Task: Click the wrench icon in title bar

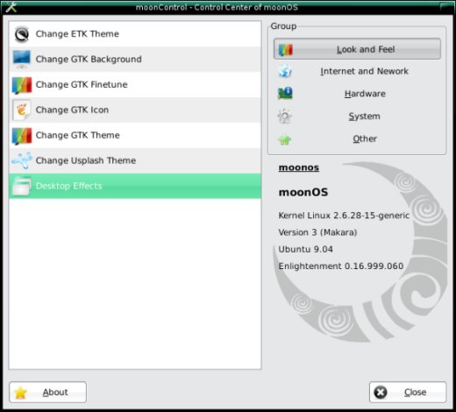Action: [11, 6]
